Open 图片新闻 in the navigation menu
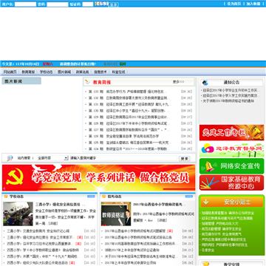The height and width of the screenshot is (266, 266). 64,72
